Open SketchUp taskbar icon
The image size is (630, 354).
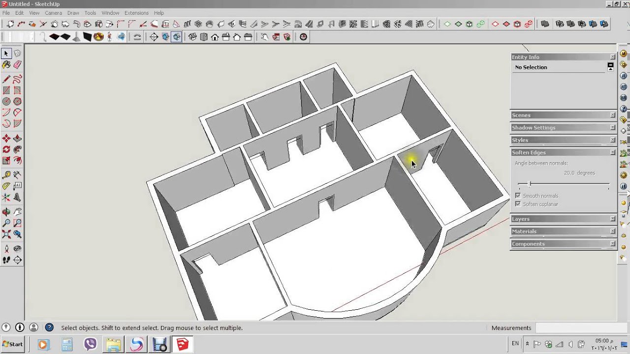point(183,344)
